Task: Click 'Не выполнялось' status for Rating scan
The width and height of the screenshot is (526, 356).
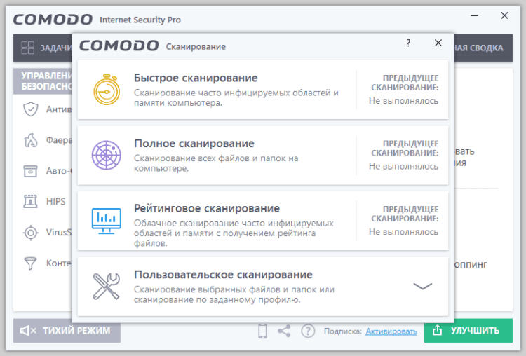Action: pos(403,232)
